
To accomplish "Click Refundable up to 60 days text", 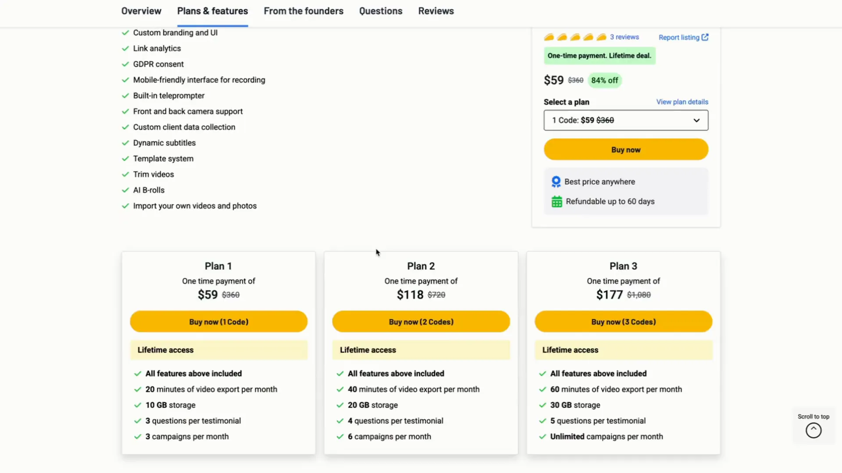I will [x=610, y=201].
